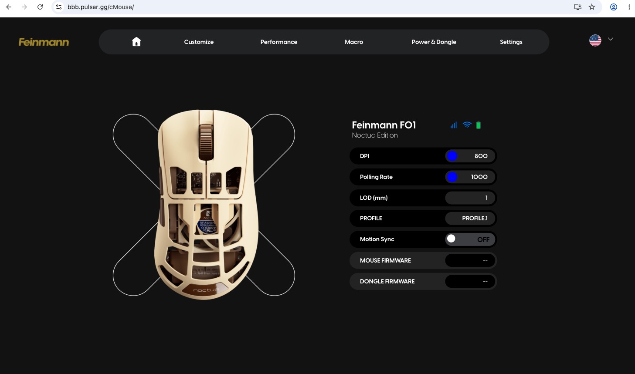Open Power & Dongle tab
Screen dimensions: 635x374
point(434,42)
